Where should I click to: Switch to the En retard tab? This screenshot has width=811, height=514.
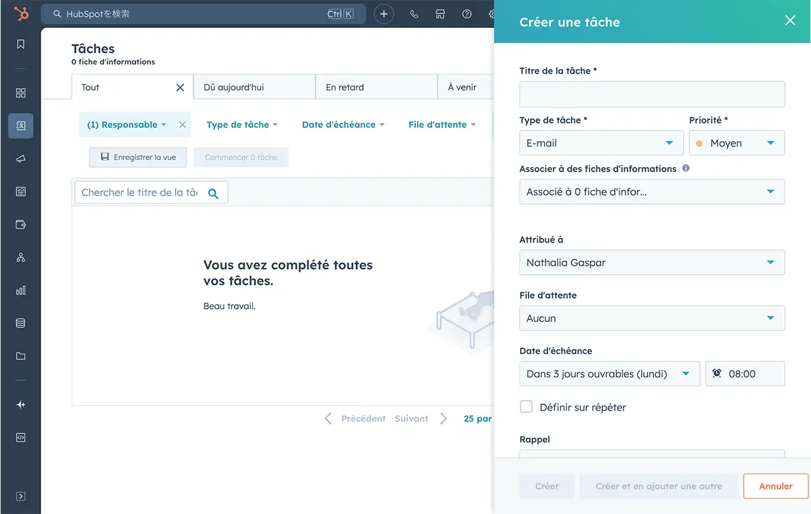pos(376,87)
